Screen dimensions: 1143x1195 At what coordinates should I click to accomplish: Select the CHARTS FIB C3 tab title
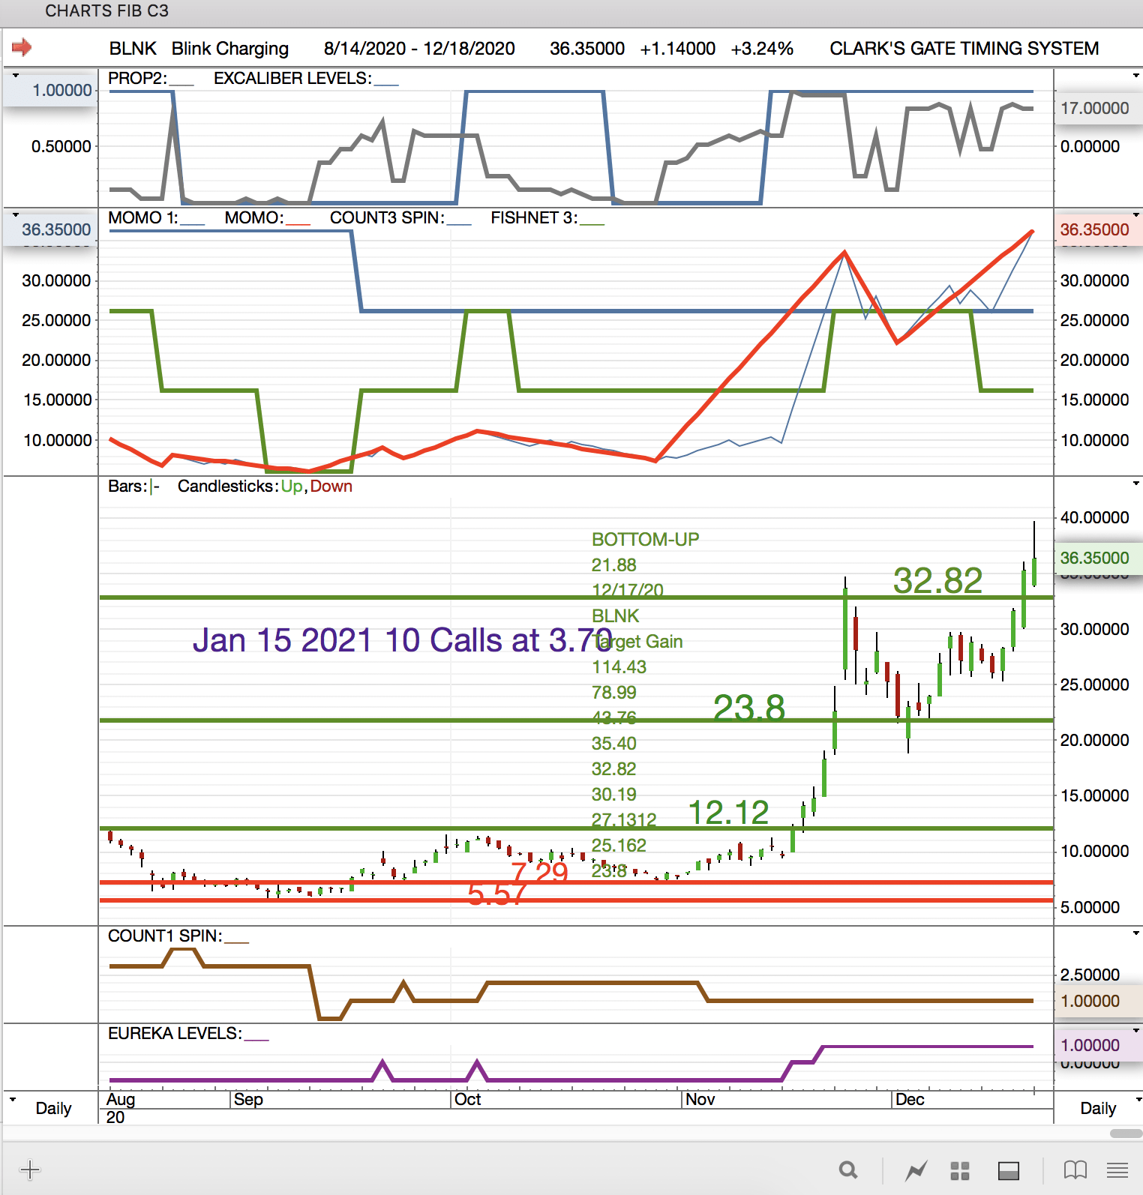pyautogui.click(x=107, y=10)
